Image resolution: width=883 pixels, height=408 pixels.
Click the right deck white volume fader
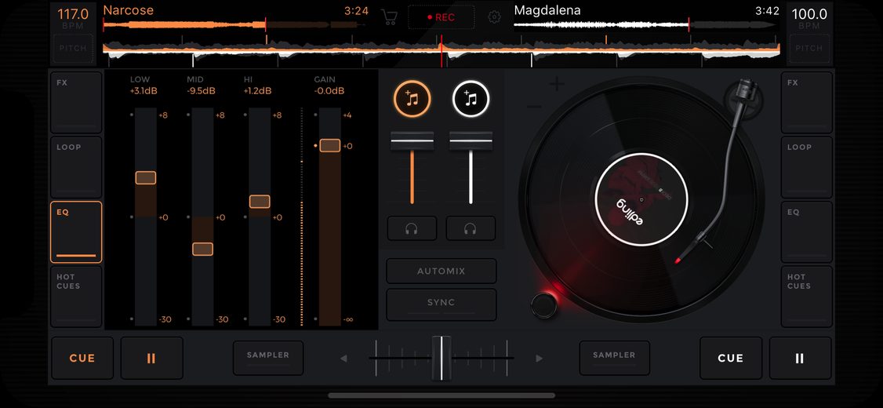(471, 141)
